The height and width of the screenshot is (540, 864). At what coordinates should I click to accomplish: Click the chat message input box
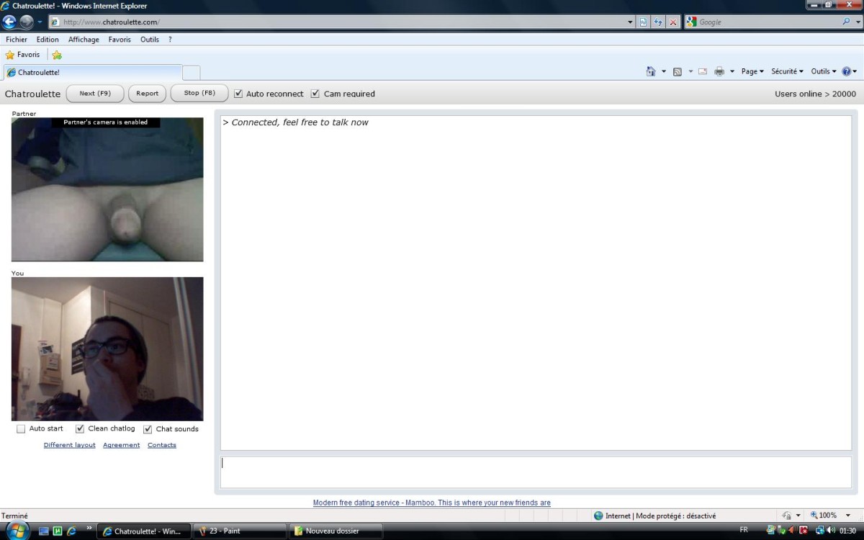coord(536,472)
